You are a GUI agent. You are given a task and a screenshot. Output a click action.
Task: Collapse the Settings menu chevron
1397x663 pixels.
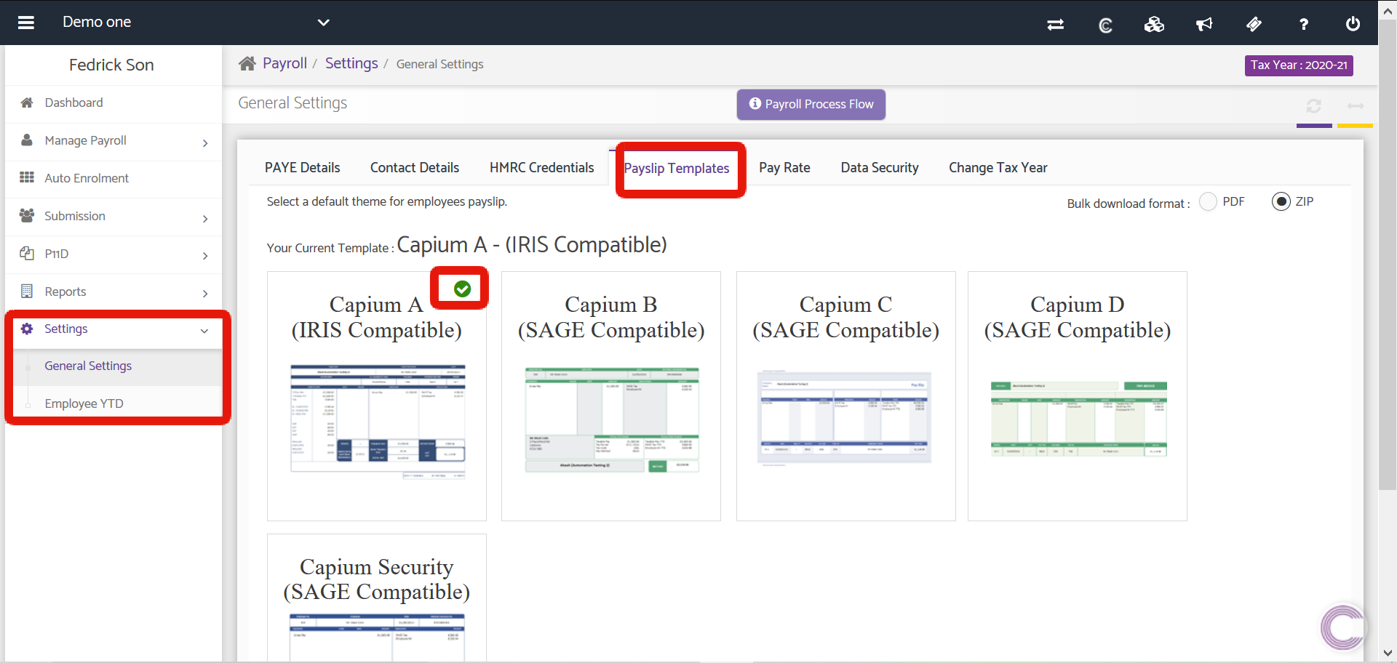[x=204, y=331]
